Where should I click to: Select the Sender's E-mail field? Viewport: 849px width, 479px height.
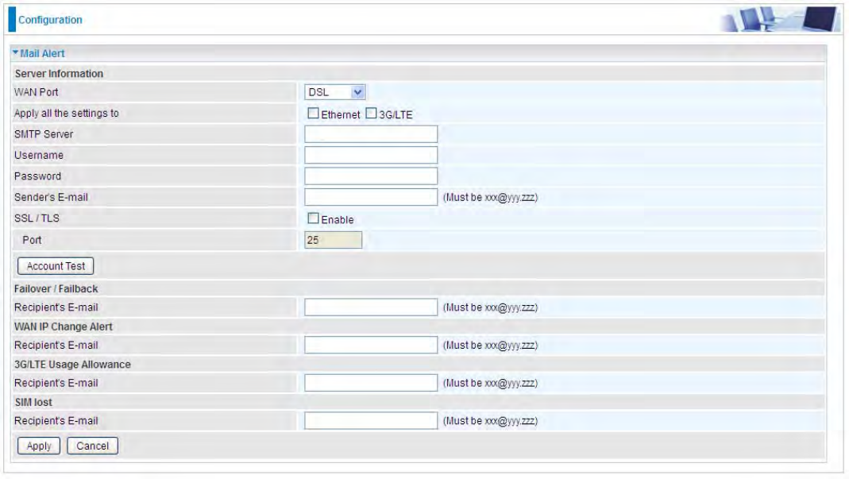(x=371, y=197)
